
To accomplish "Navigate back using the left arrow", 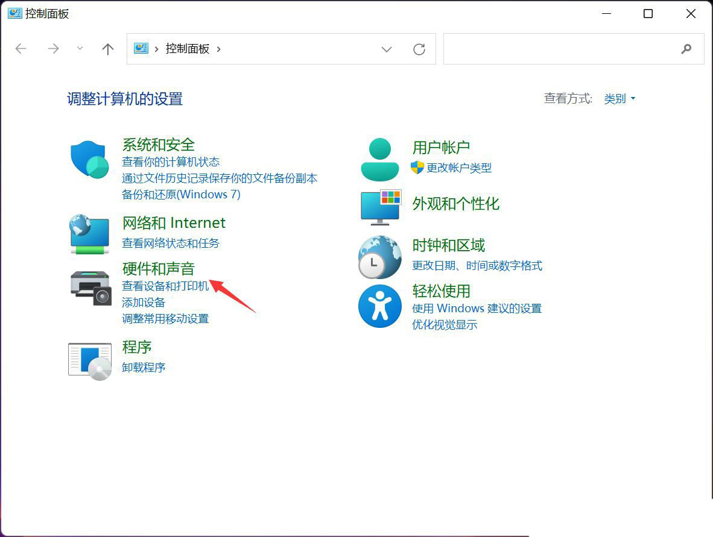I will pos(21,49).
